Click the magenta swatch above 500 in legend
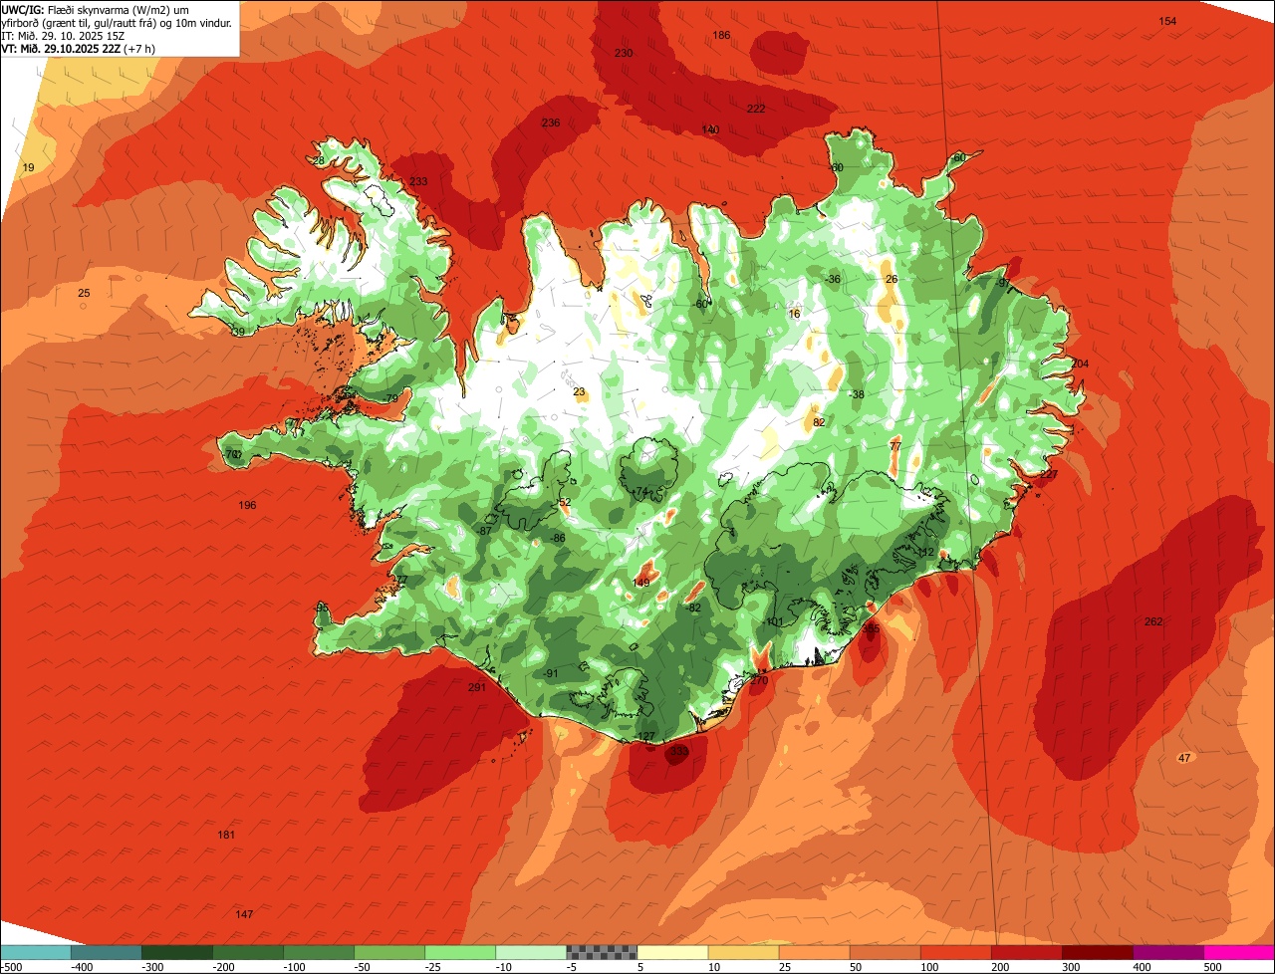The image size is (1275, 974). [1240, 952]
